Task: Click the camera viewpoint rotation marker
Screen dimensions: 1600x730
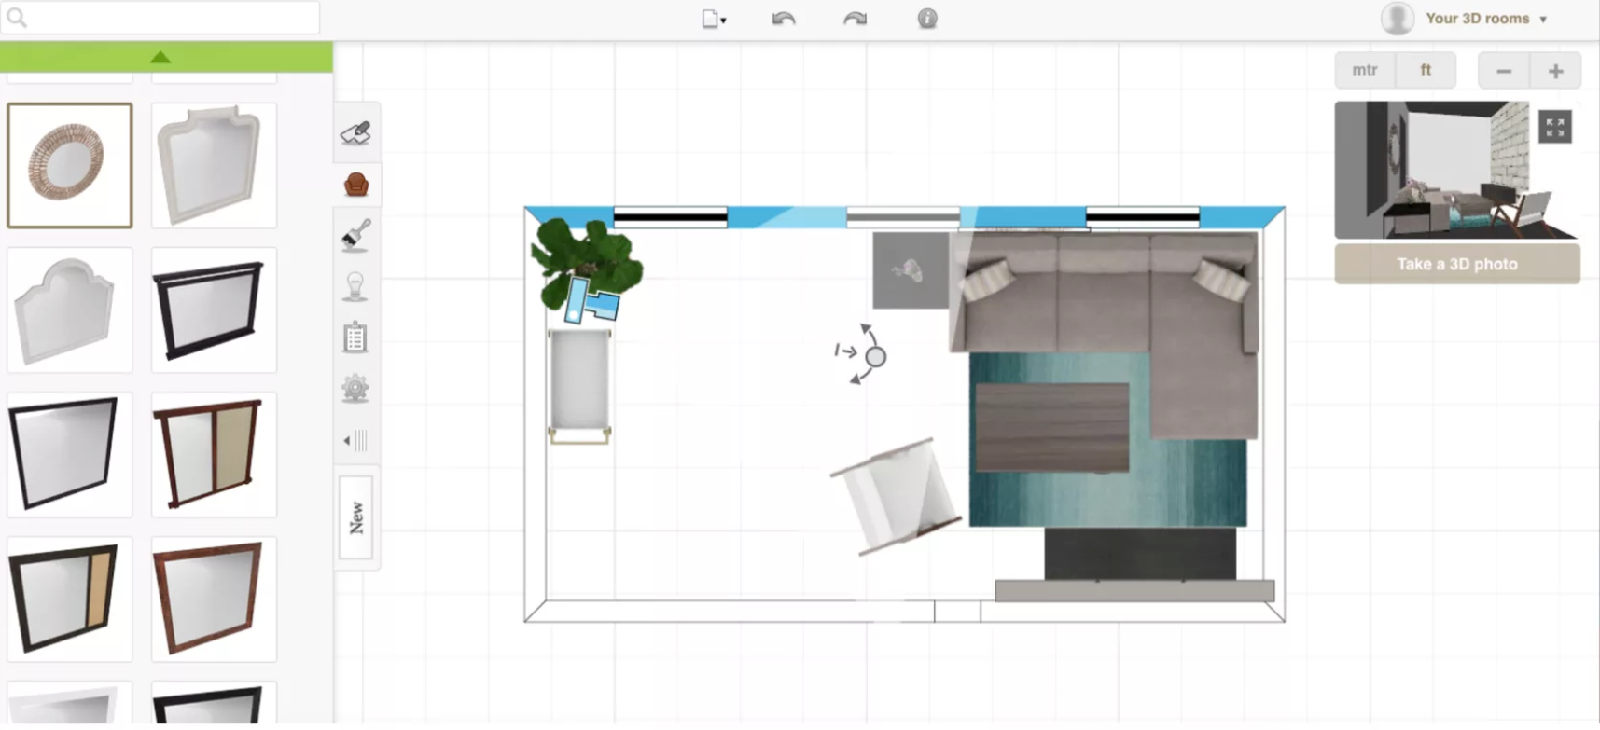Action: pyautogui.click(x=875, y=356)
